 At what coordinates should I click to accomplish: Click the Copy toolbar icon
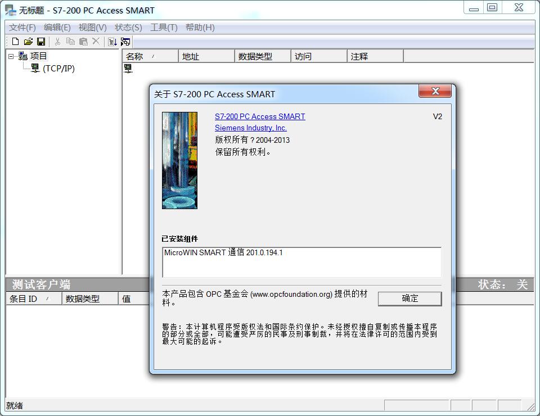tap(70, 42)
